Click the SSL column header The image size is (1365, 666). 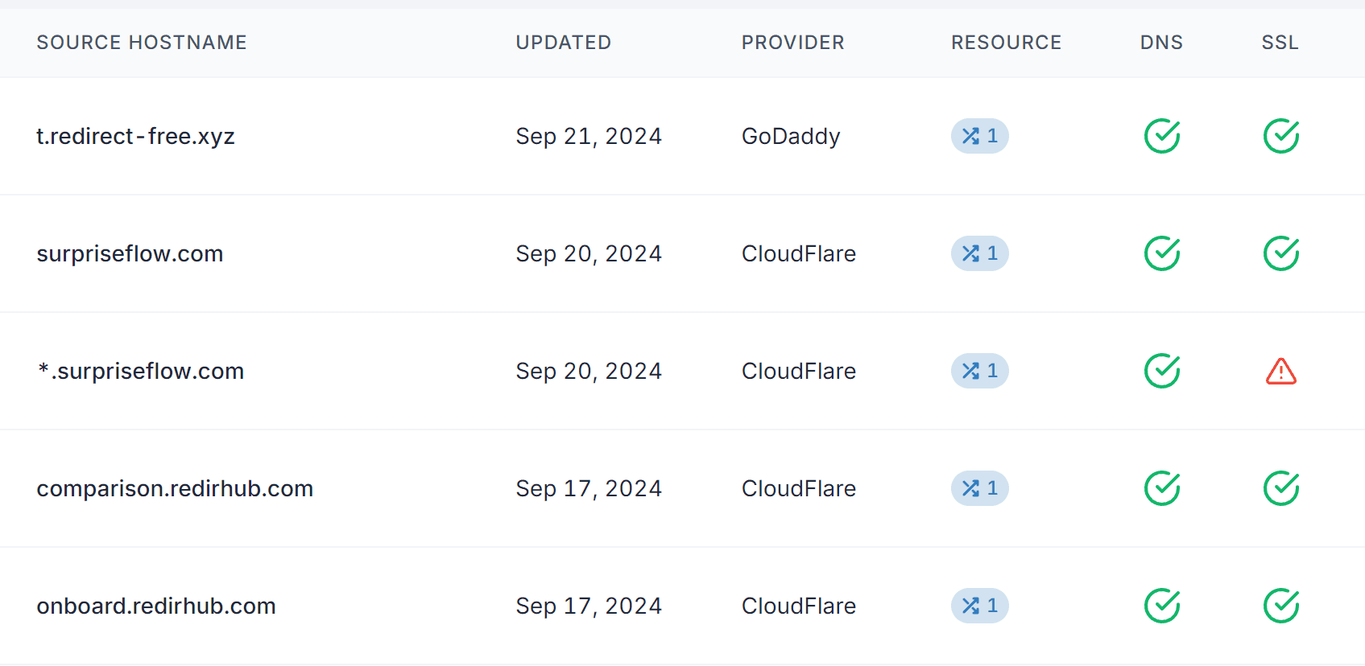click(x=1280, y=43)
